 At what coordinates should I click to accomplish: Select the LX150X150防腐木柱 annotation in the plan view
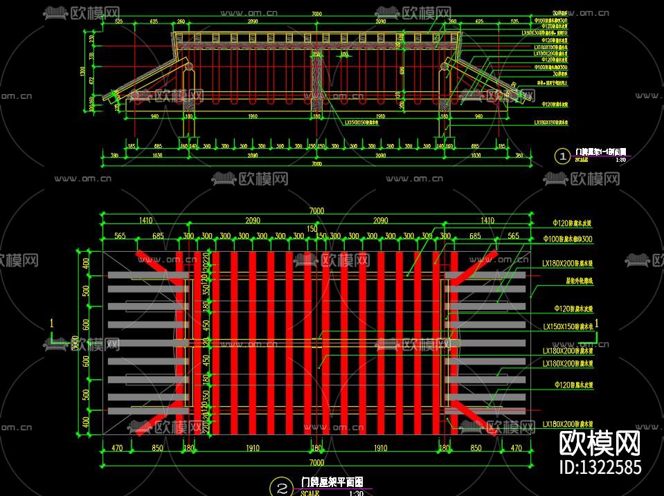pyautogui.click(x=568, y=327)
